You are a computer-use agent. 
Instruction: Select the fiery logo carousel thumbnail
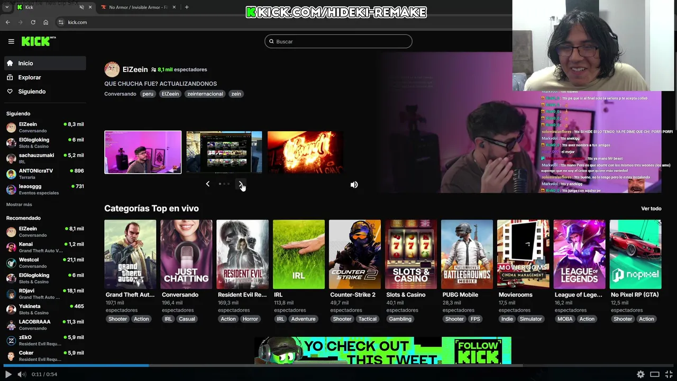305,152
